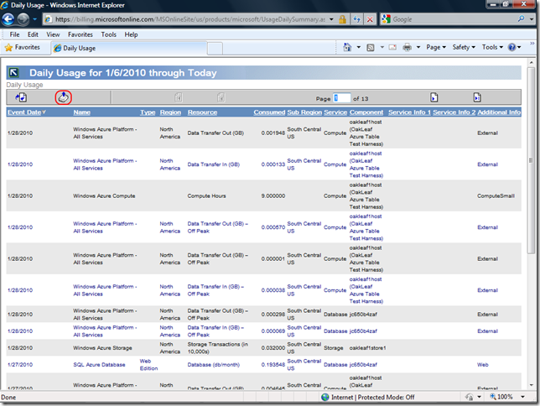Sort by Resource column header
The width and height of the screenshot is (540, 406).
pyautogui.click(x=203, y=112)
